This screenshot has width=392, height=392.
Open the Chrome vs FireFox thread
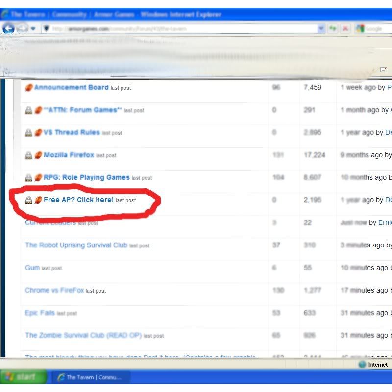point(54,290)
